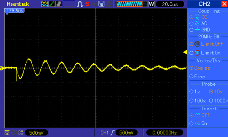Image resolution: width=228 pixels, height=137 pixels.
Task: Click the gray 20 Limit Off icon
Action: coord(197,44)
